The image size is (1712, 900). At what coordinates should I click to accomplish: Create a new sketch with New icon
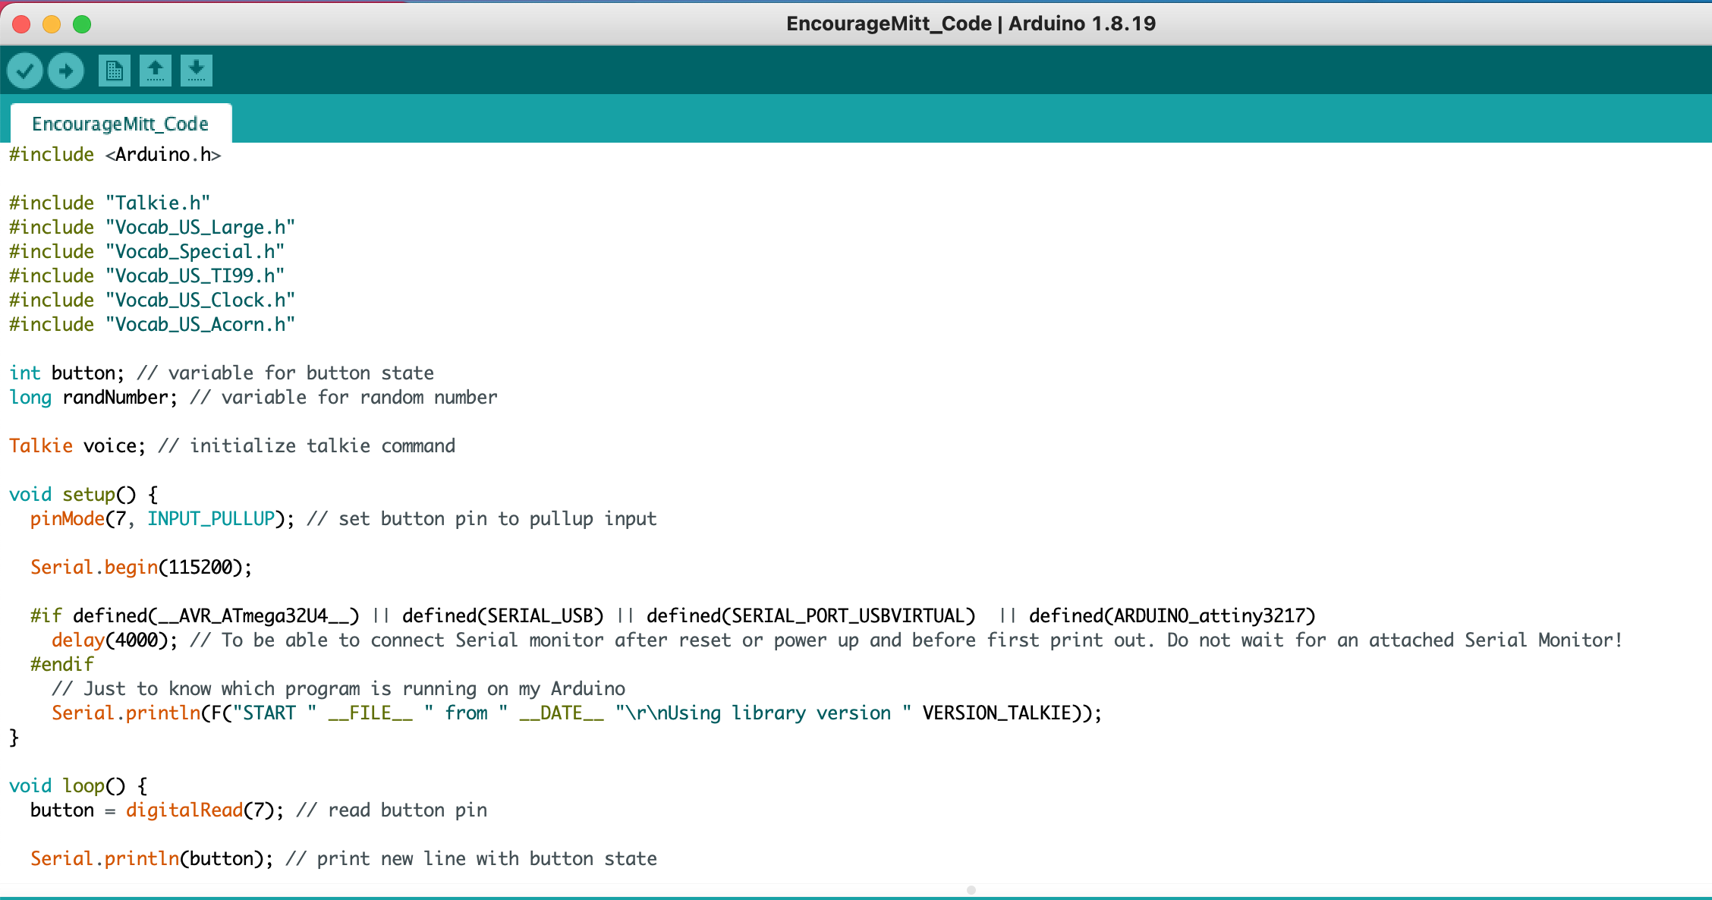pos(115,71)
